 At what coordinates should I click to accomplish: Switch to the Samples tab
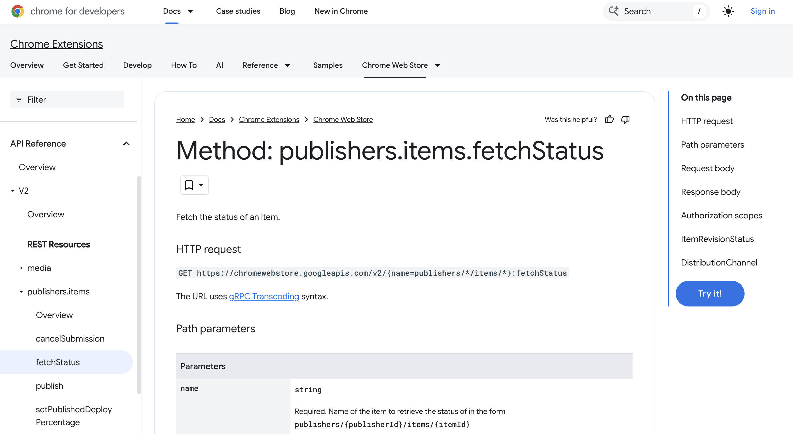[x=327, y=65]
